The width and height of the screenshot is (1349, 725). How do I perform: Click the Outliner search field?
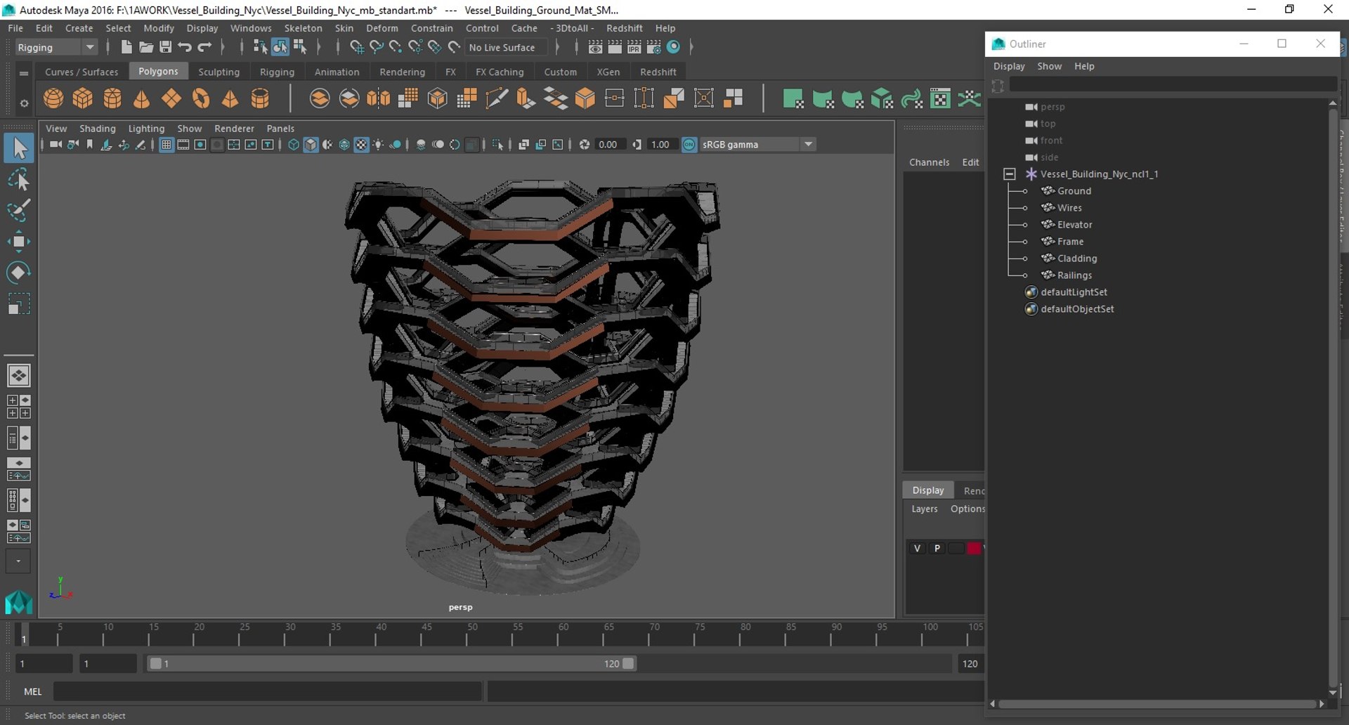pyautogui.click(x=1173, y=85)
